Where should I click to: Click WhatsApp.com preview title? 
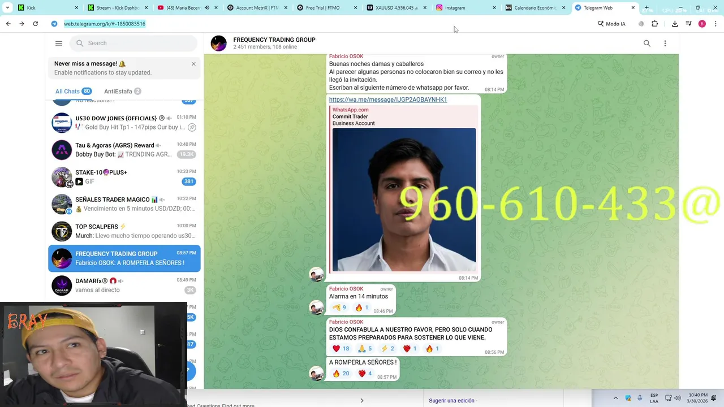350,110
